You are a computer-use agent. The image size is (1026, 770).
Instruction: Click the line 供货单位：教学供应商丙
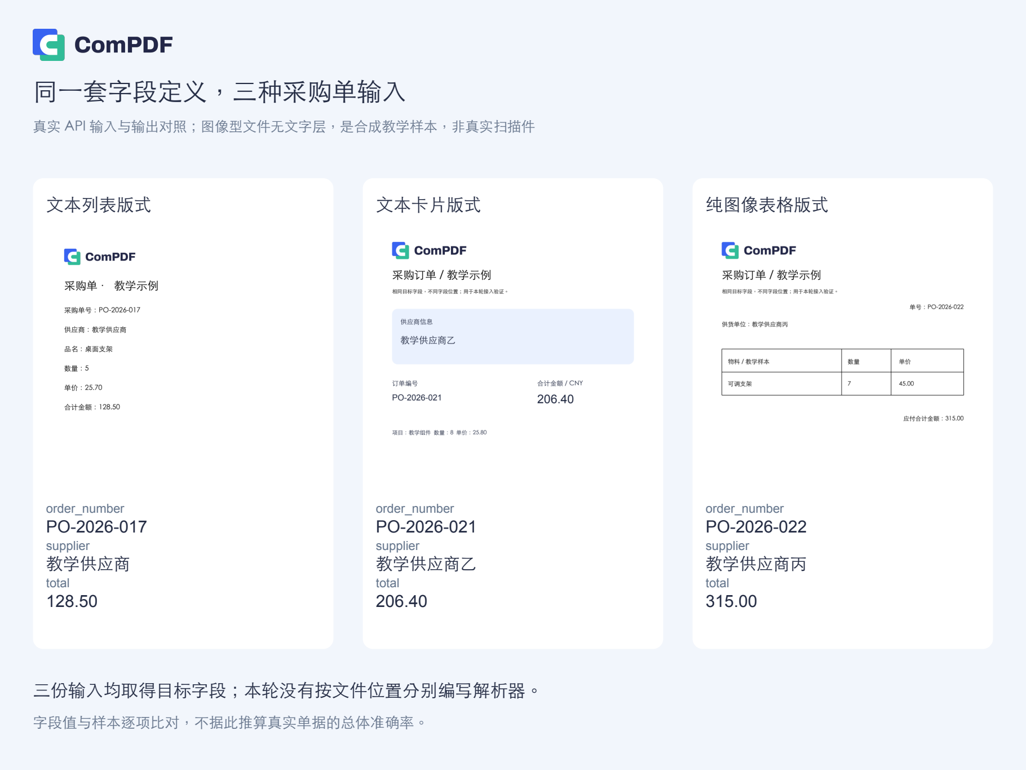pyautogui.click(x=755, y=324)
